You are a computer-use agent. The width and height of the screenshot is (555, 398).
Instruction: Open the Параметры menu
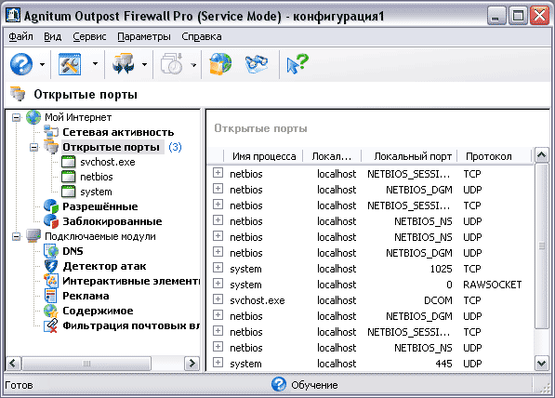coord(144,36)
